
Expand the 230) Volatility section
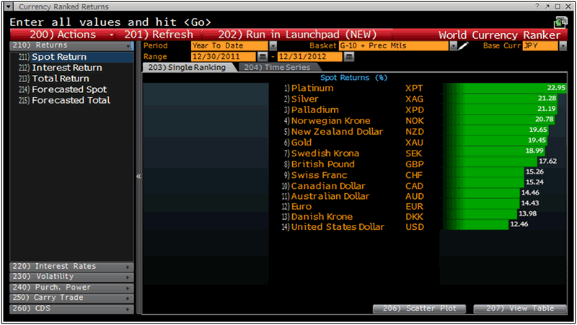coord(71,277)
